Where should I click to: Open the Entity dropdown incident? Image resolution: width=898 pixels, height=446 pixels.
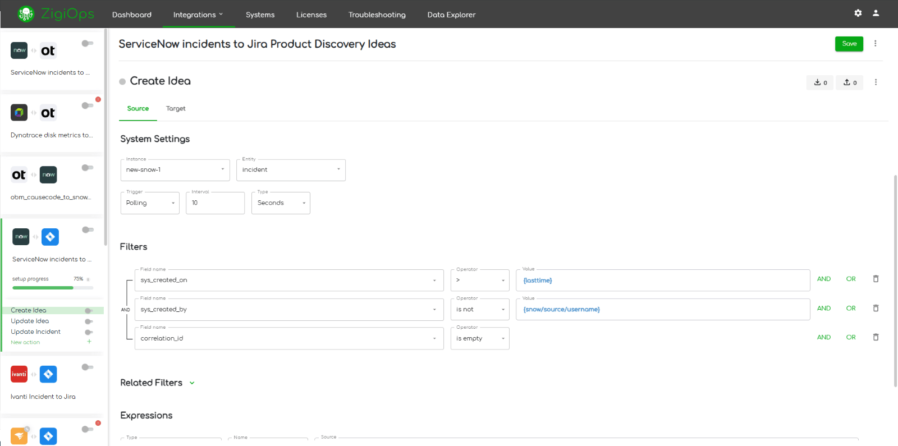coord(291,170)
